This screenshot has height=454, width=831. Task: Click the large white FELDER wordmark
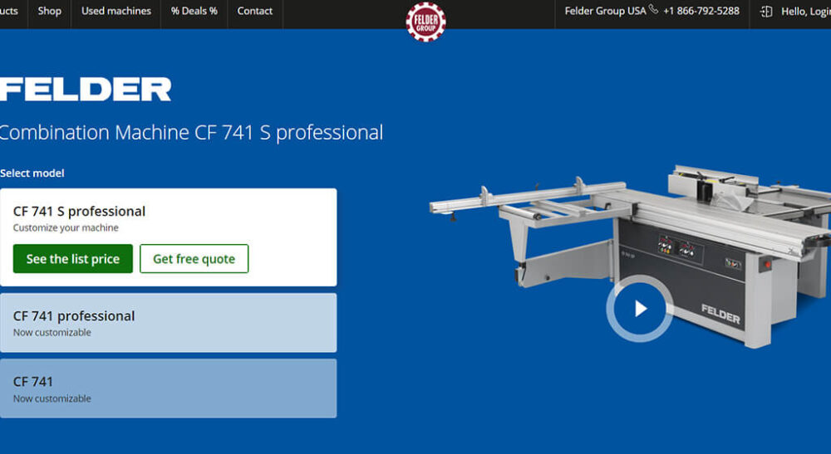point(86,89)
